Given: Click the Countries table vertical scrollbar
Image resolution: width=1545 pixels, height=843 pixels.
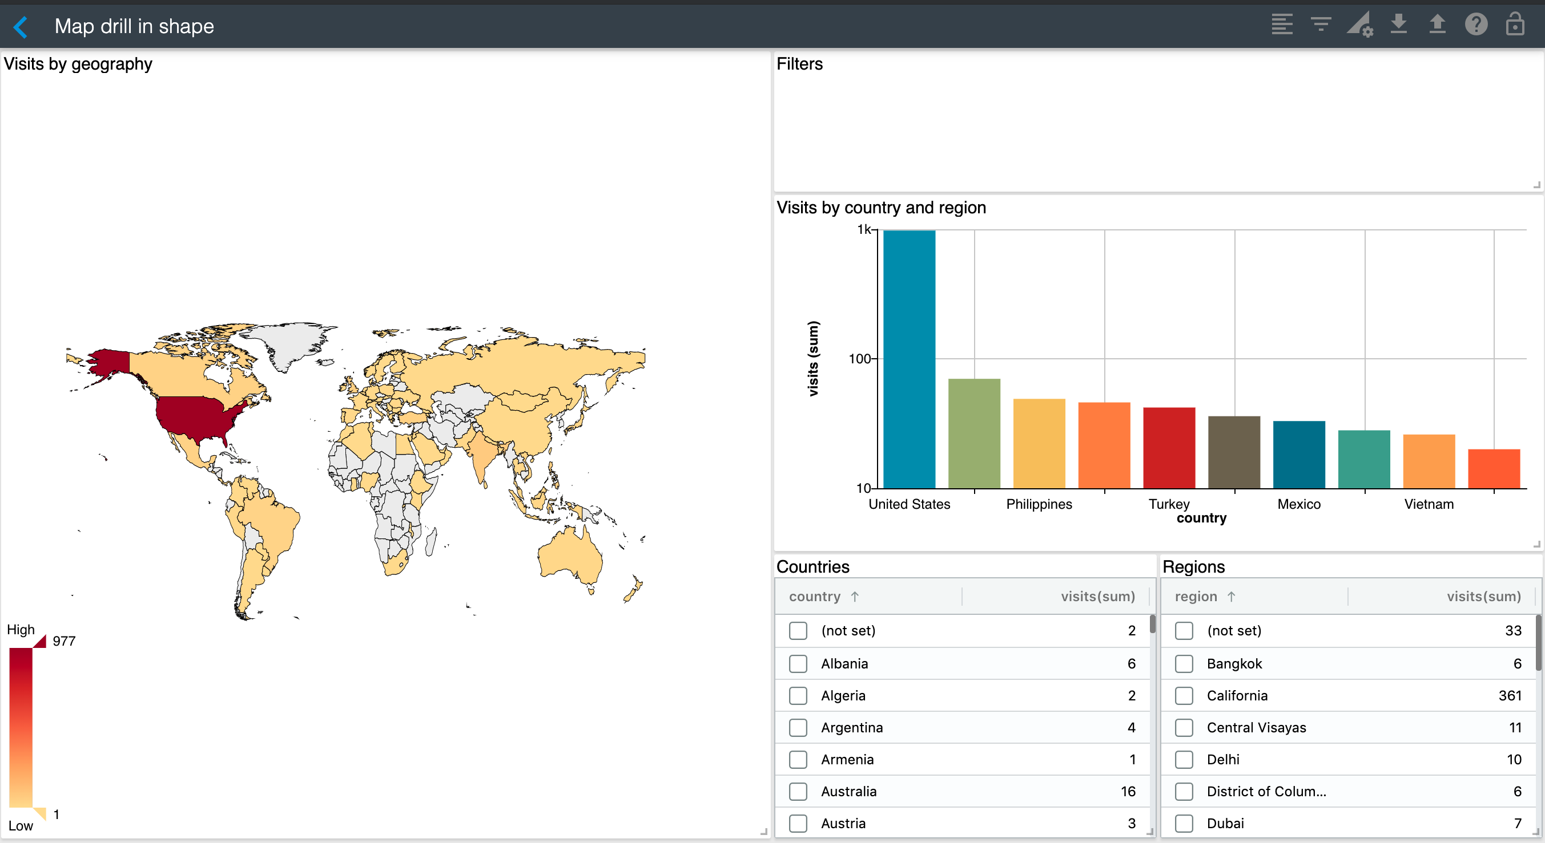Looking at the screenshot, I should (x=1152, y=625).
